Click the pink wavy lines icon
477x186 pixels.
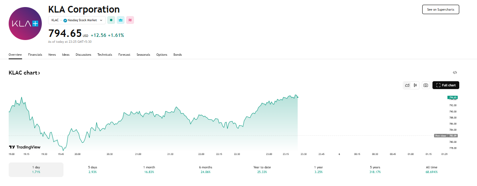point(130,20)
